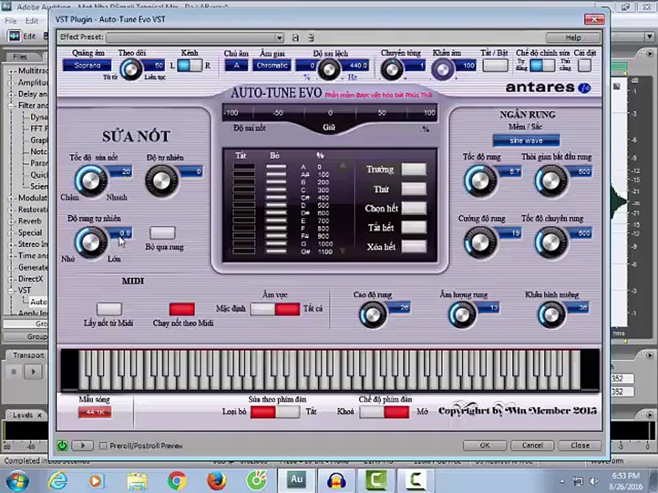The height and width of the screenshot is (493, 658).
Task: Click the Cancel button
Action: [533, 445]
